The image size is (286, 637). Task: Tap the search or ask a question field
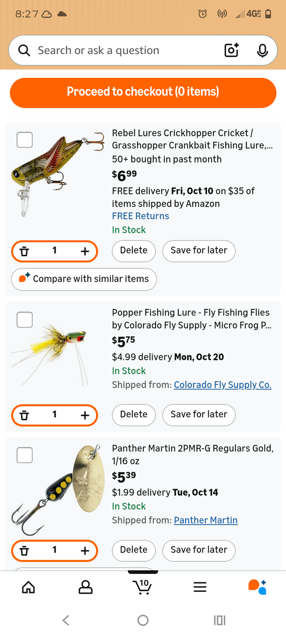pos(121,51)
